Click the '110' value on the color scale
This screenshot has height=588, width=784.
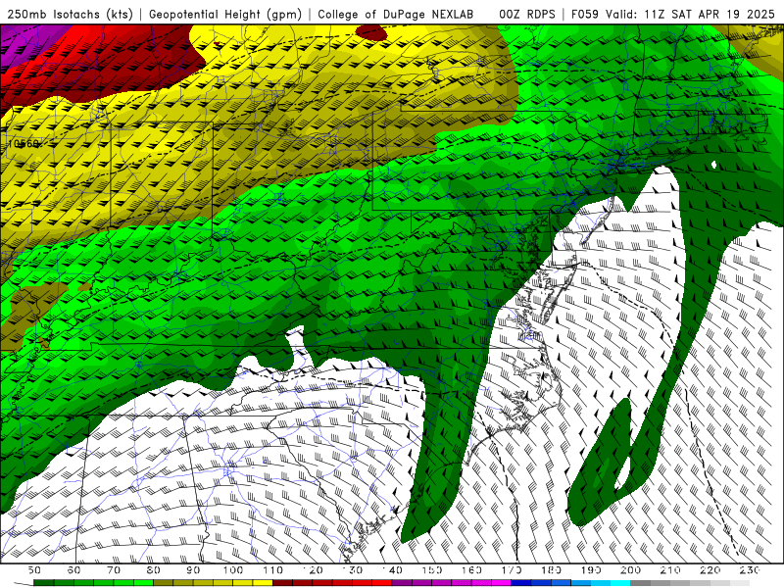click(273, 570)
